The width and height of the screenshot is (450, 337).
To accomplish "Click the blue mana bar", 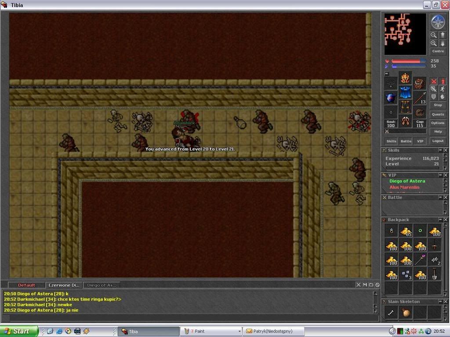I will (x=409, y=66).
